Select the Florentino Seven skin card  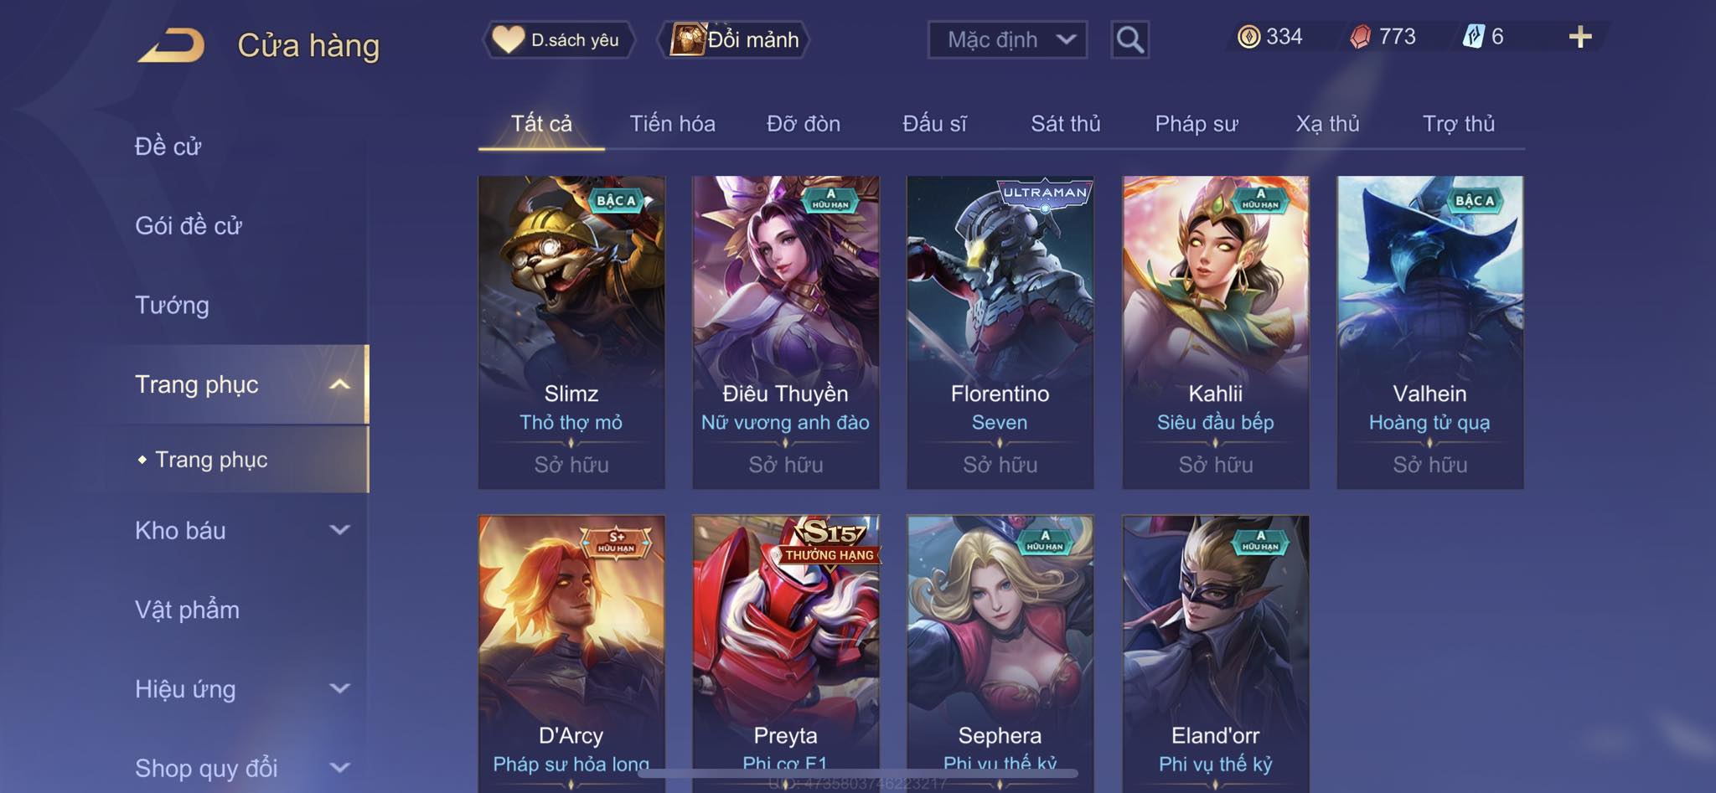coord(1000,332)
